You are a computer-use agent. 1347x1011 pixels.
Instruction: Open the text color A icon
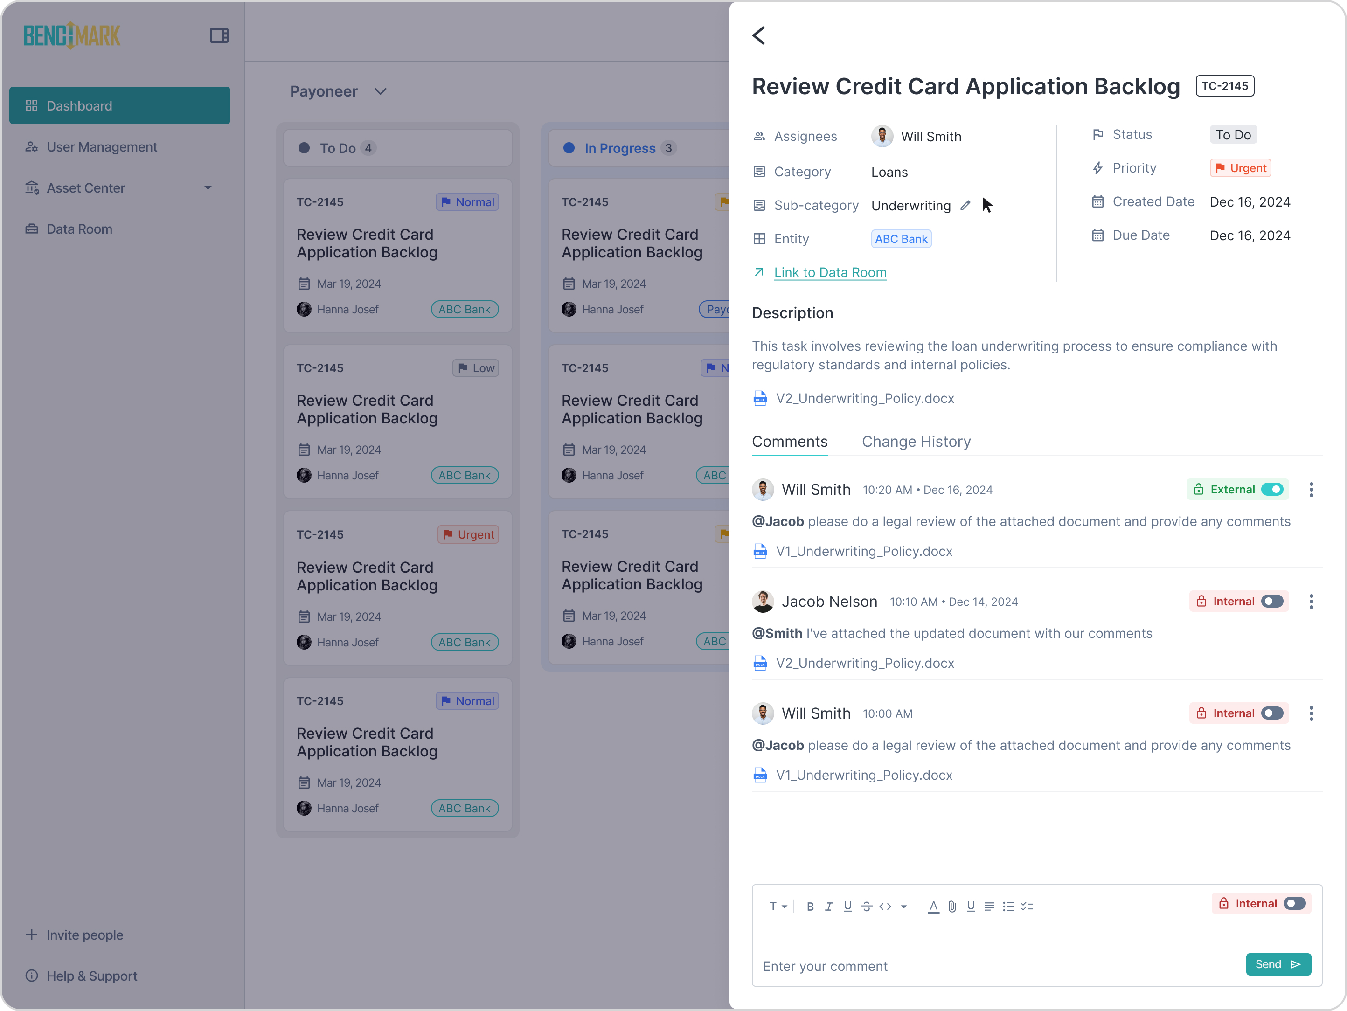(933, 906)
